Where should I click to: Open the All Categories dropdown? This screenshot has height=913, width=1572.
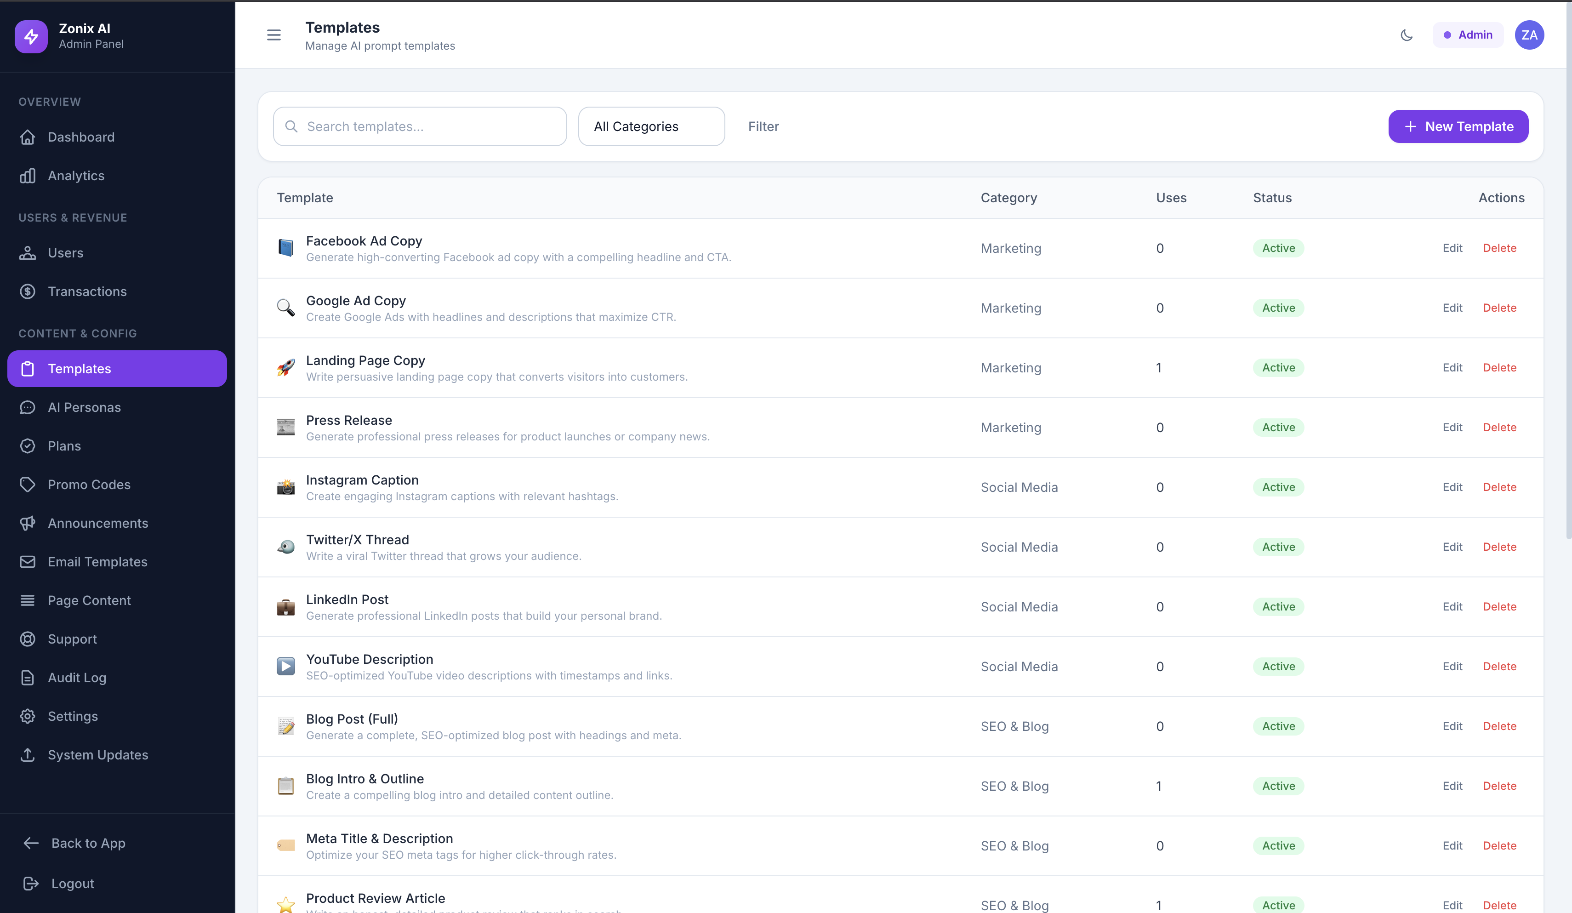651,127
